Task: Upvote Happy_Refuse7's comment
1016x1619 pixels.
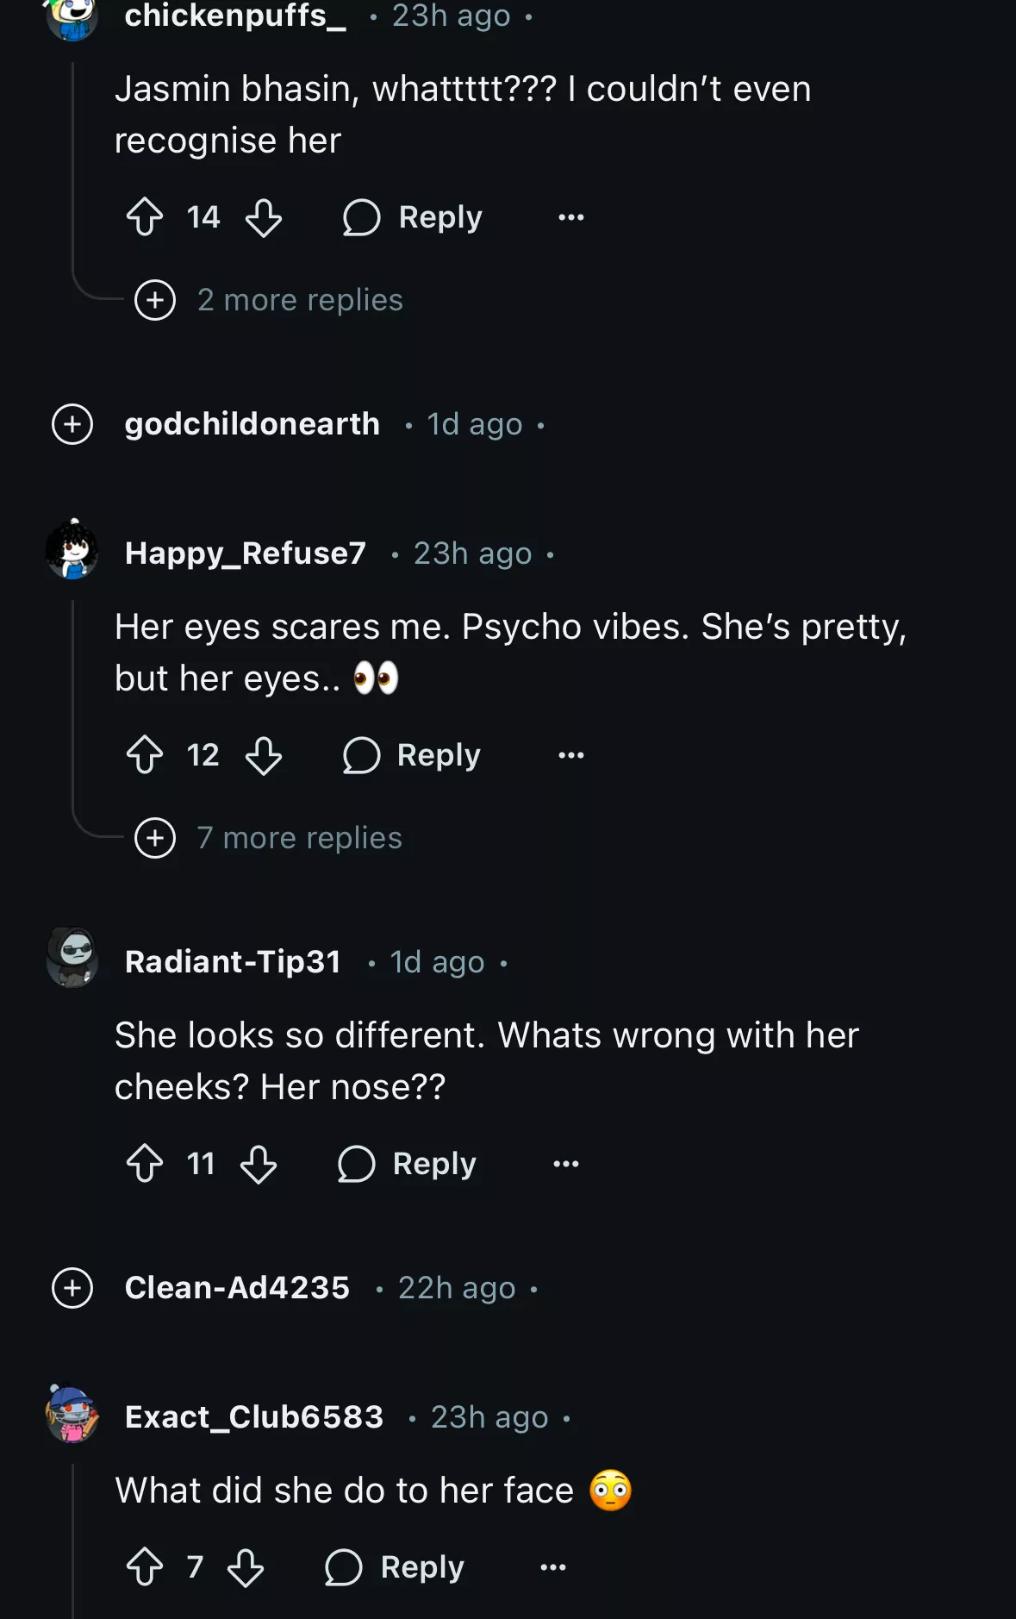Action: 145,755
